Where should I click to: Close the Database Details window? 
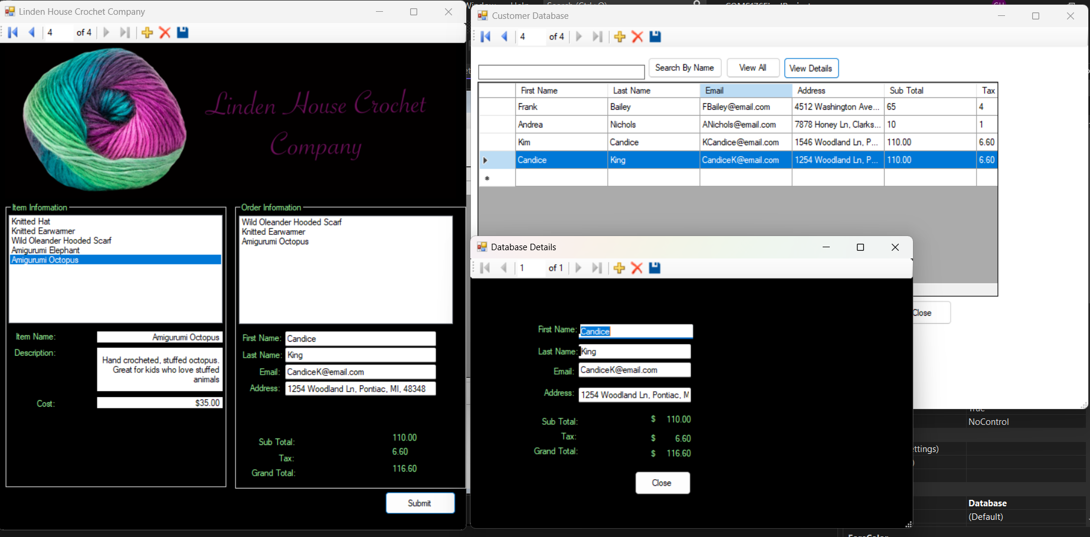tap(662, 483)
